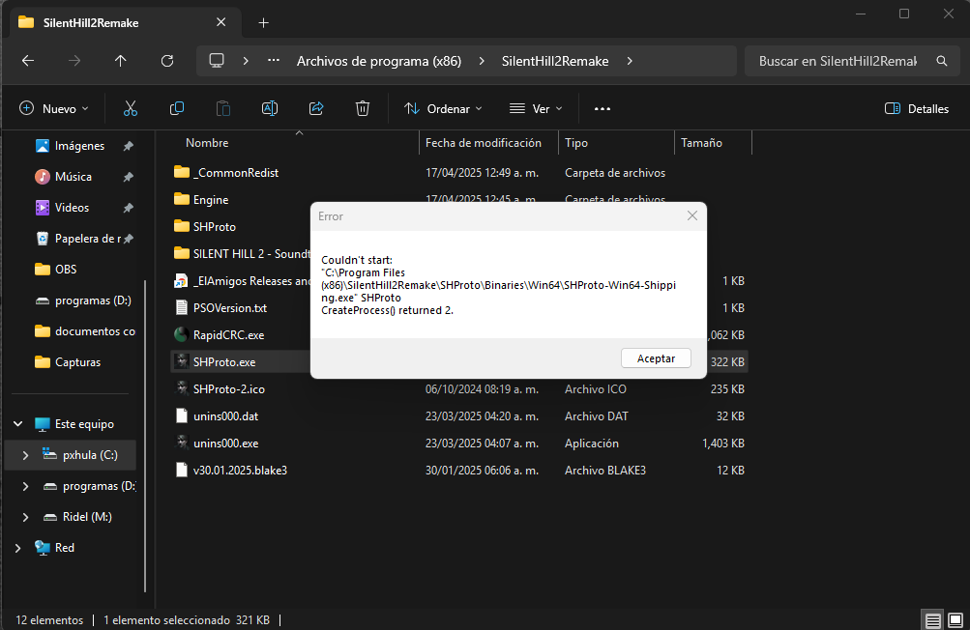
Task: Click Archivos de programa (x86) breadcrumb
Action: point(379,61)
